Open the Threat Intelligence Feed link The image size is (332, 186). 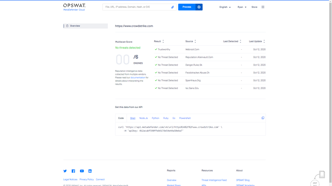tap(214, 180)
